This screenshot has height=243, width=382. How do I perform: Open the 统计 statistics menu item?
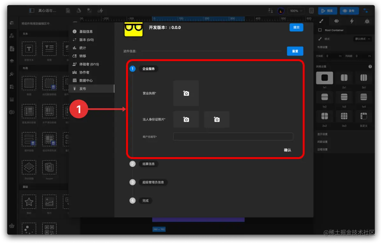(91, 48)
